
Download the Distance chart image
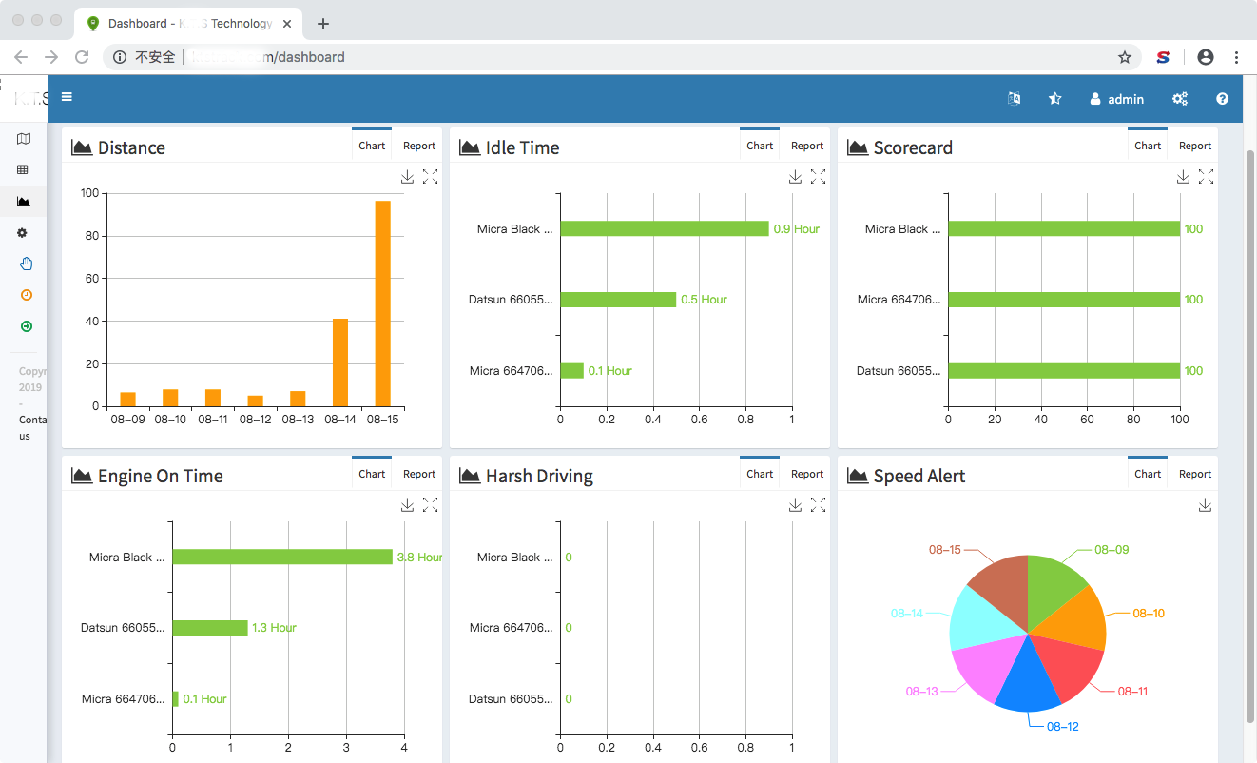pos(407,177)
